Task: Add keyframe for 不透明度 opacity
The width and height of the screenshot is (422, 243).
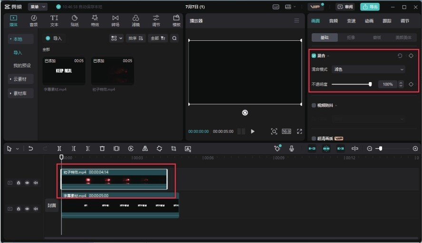Action: click(x=411, y=84)
